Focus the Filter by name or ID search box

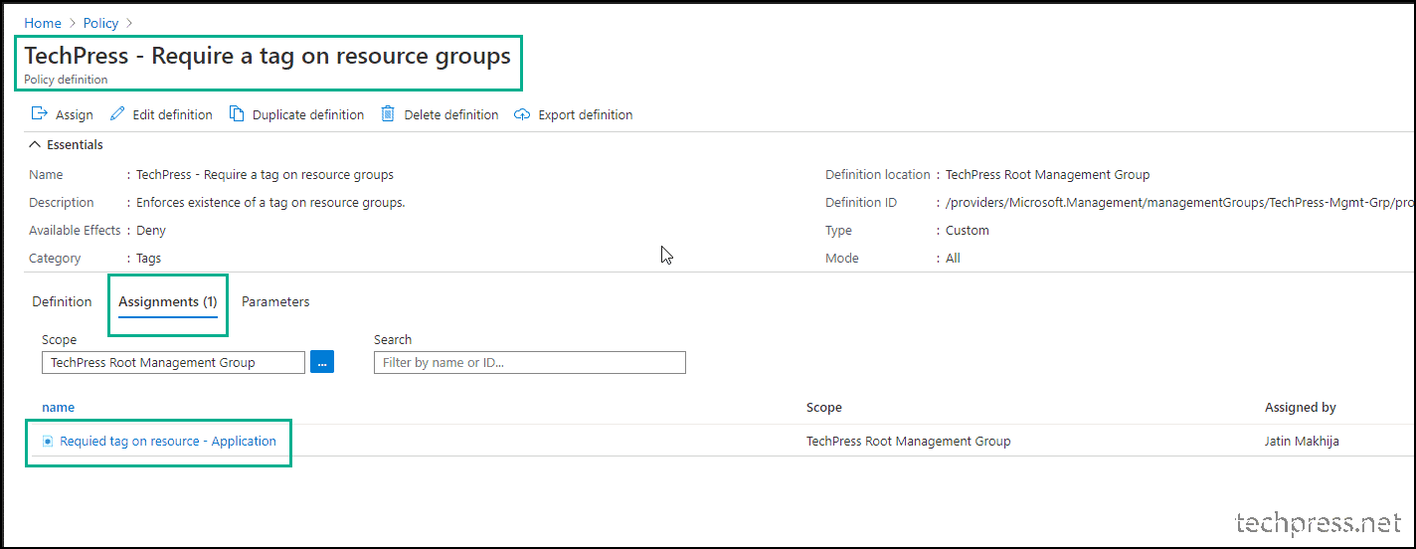(530, 362)
